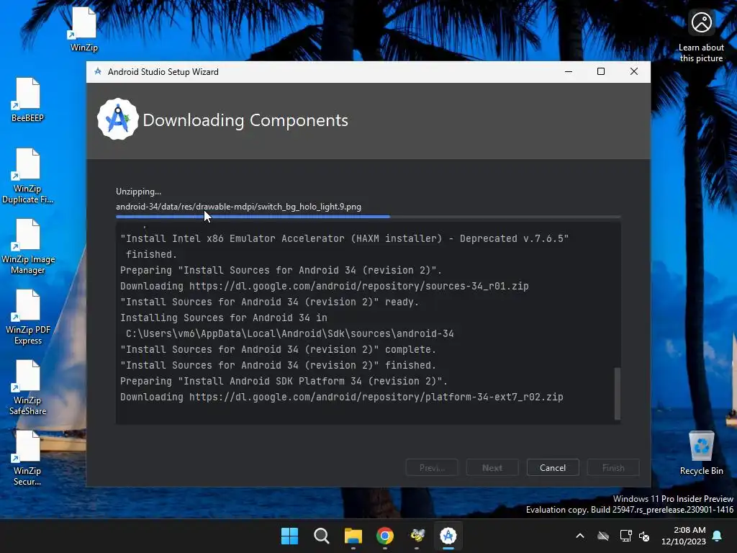Image resolution: width=737 pixels, height=553 pixels.
Task: Cancel the component download
Action: click(x=553, y=467)
